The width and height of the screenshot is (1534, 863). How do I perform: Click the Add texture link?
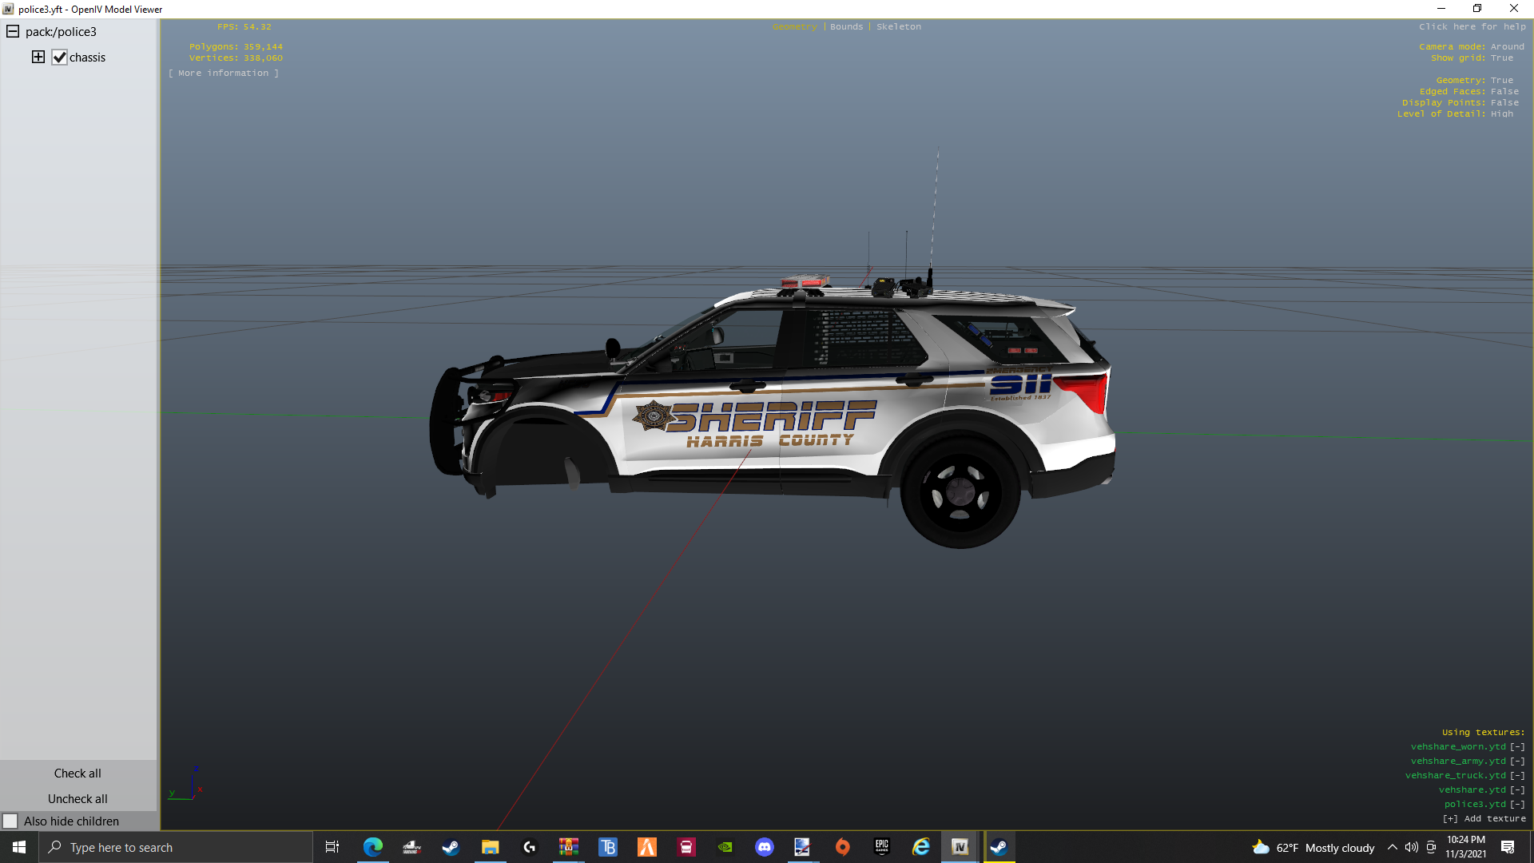1484,818
